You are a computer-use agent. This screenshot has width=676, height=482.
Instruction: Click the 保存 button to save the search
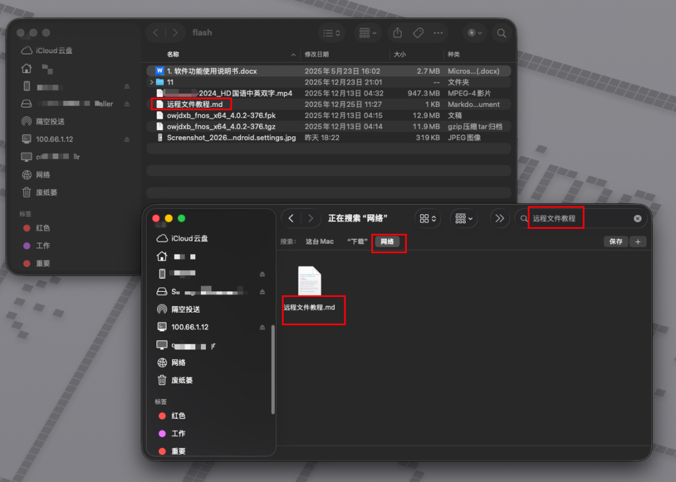coord(615,241)
